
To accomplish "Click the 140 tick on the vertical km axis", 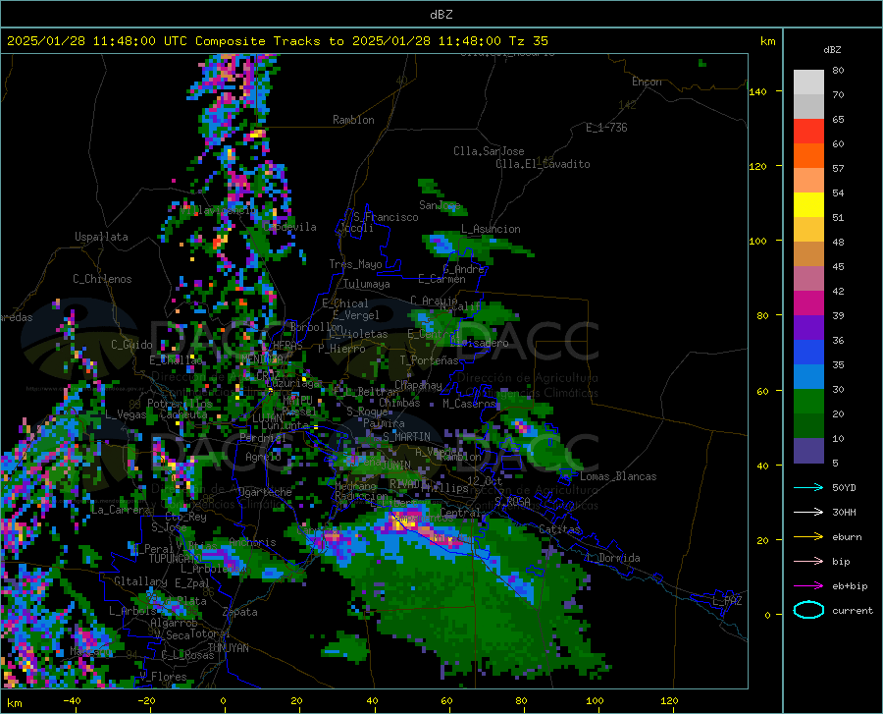I will [x=757, y=91].
